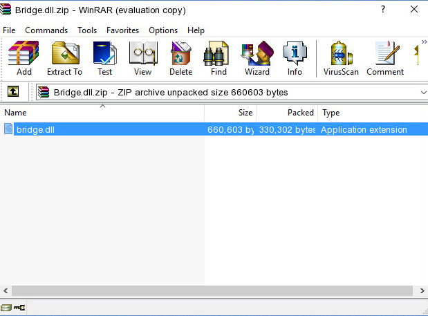This screenshot has width=428, height=316.
Task: Sort by the Name column header
Action: point(102,113)
